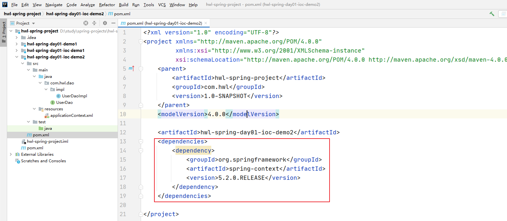Open the Refactor menu
Viewport: 507px width, 221px height.
[x=107, y=5]
